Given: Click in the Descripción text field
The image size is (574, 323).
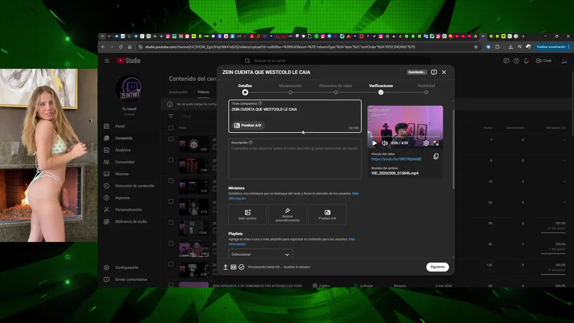Looking at the screenshot, I should click(x=295, y=159).
